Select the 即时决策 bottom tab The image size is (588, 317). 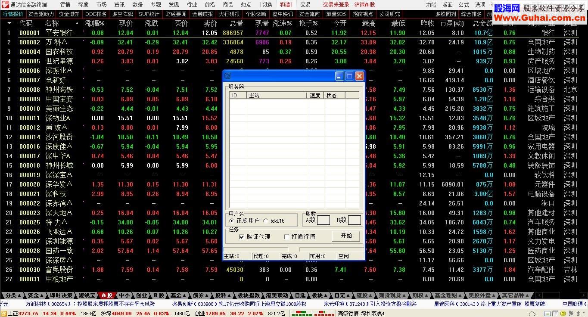tap(61, 295)
